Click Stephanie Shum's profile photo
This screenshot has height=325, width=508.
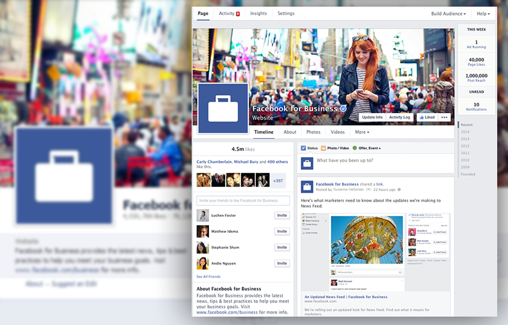click(202, 247)
